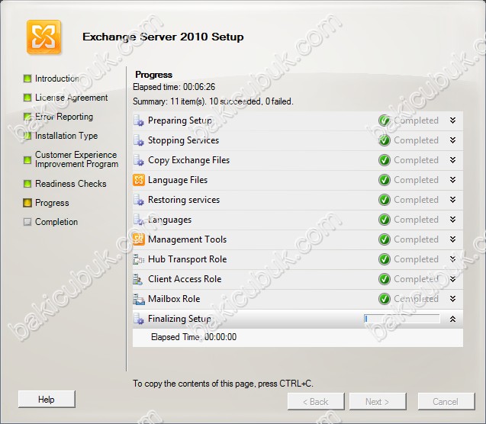
Task: Click the Summary 11 item(s) line
Action: [213, 101]
